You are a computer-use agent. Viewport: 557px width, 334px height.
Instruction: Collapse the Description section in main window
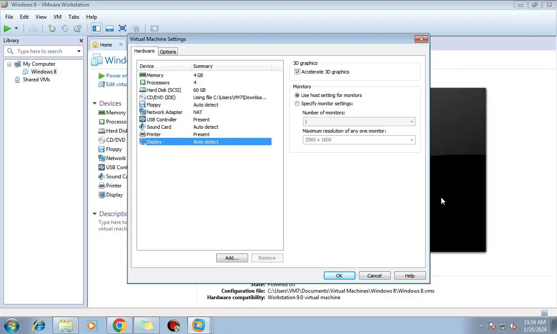pos(94,214)
